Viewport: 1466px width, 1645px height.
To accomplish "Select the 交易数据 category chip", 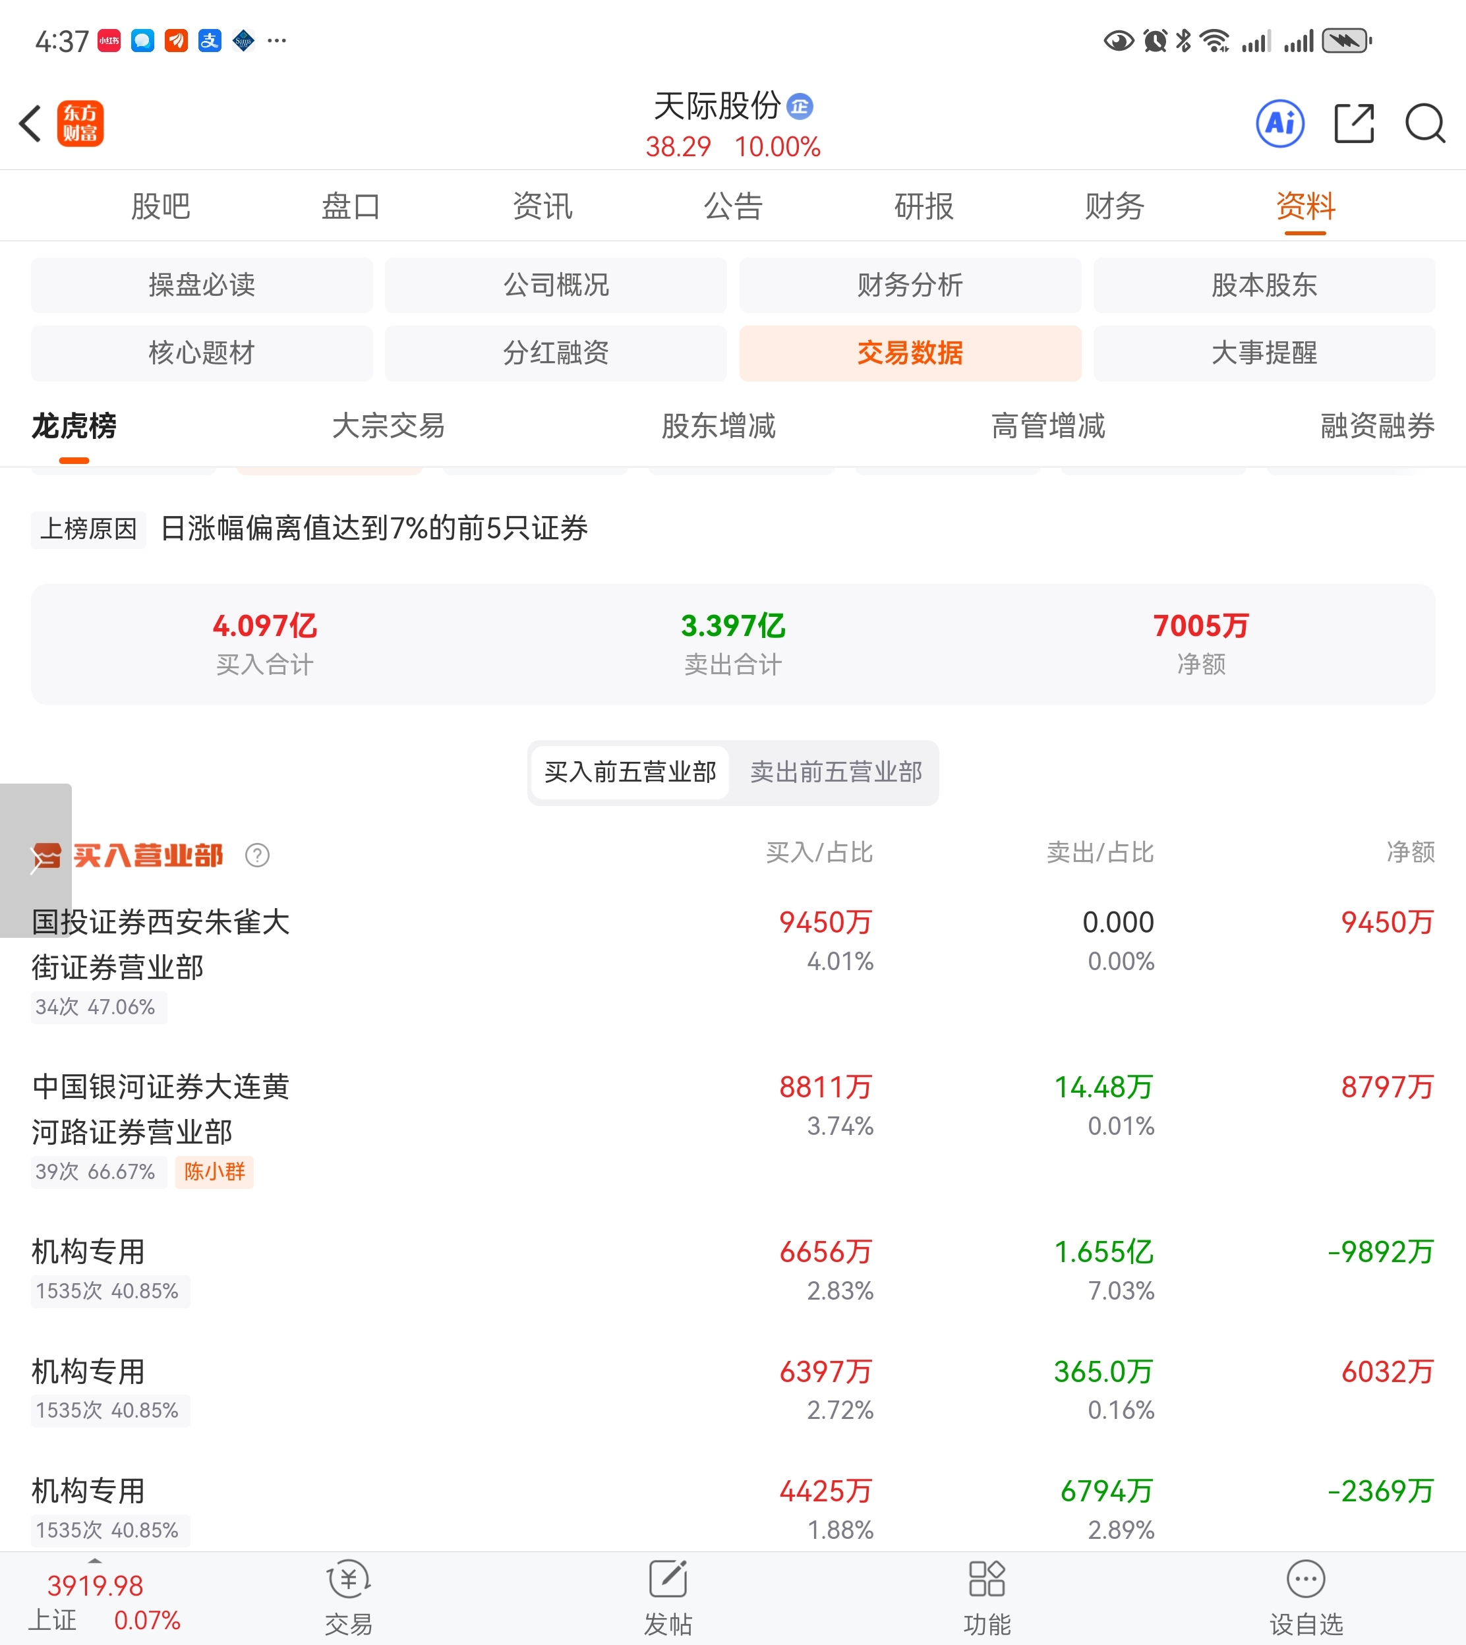I will [x=910, y=353].
